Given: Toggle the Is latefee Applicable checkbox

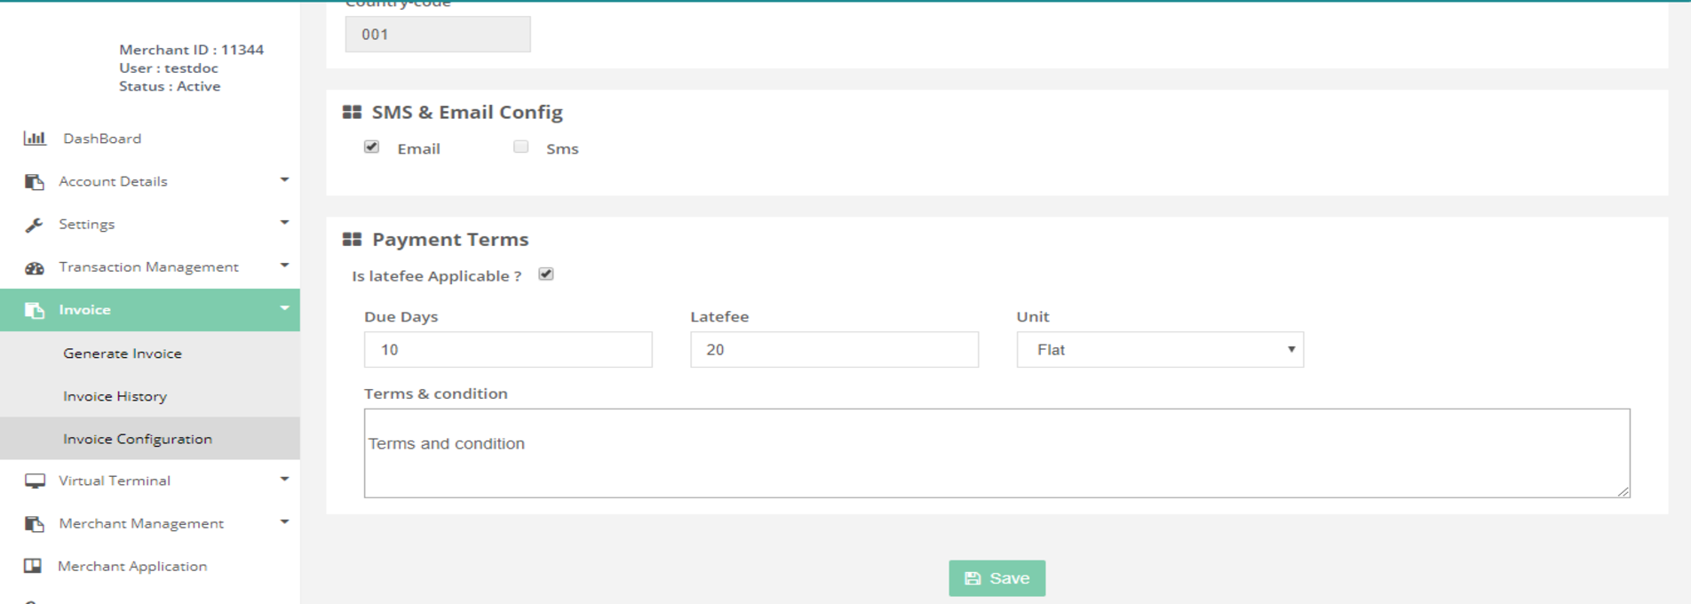Looking at the screenshot, I should [546, 274].
